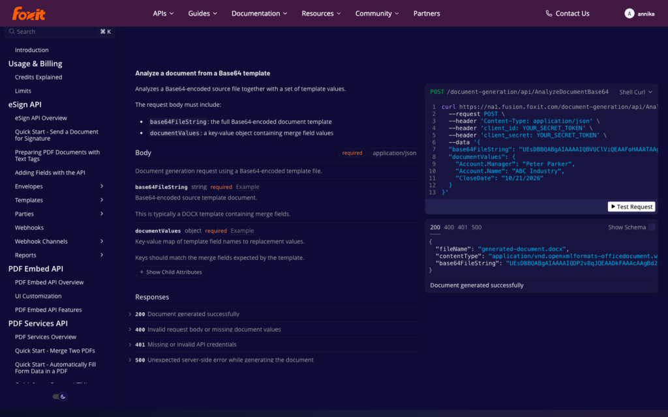Image resolution: width=668 pixels, height=417 pixels.
Task: Click Example link beside base64FileString
Action: (247, 187)
